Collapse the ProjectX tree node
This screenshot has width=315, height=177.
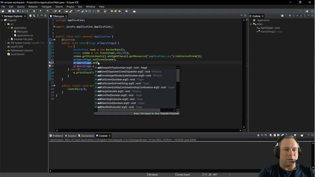point(2,20)
